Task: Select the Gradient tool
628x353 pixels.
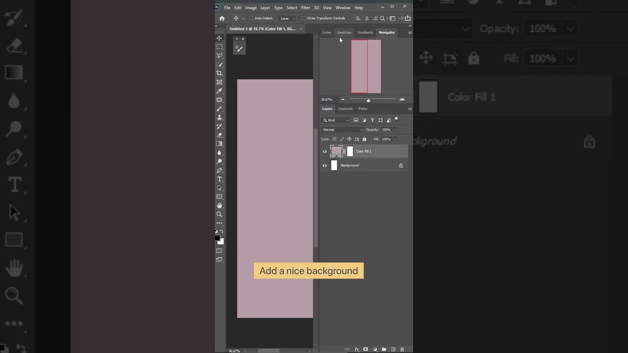Action: point(219,144)
